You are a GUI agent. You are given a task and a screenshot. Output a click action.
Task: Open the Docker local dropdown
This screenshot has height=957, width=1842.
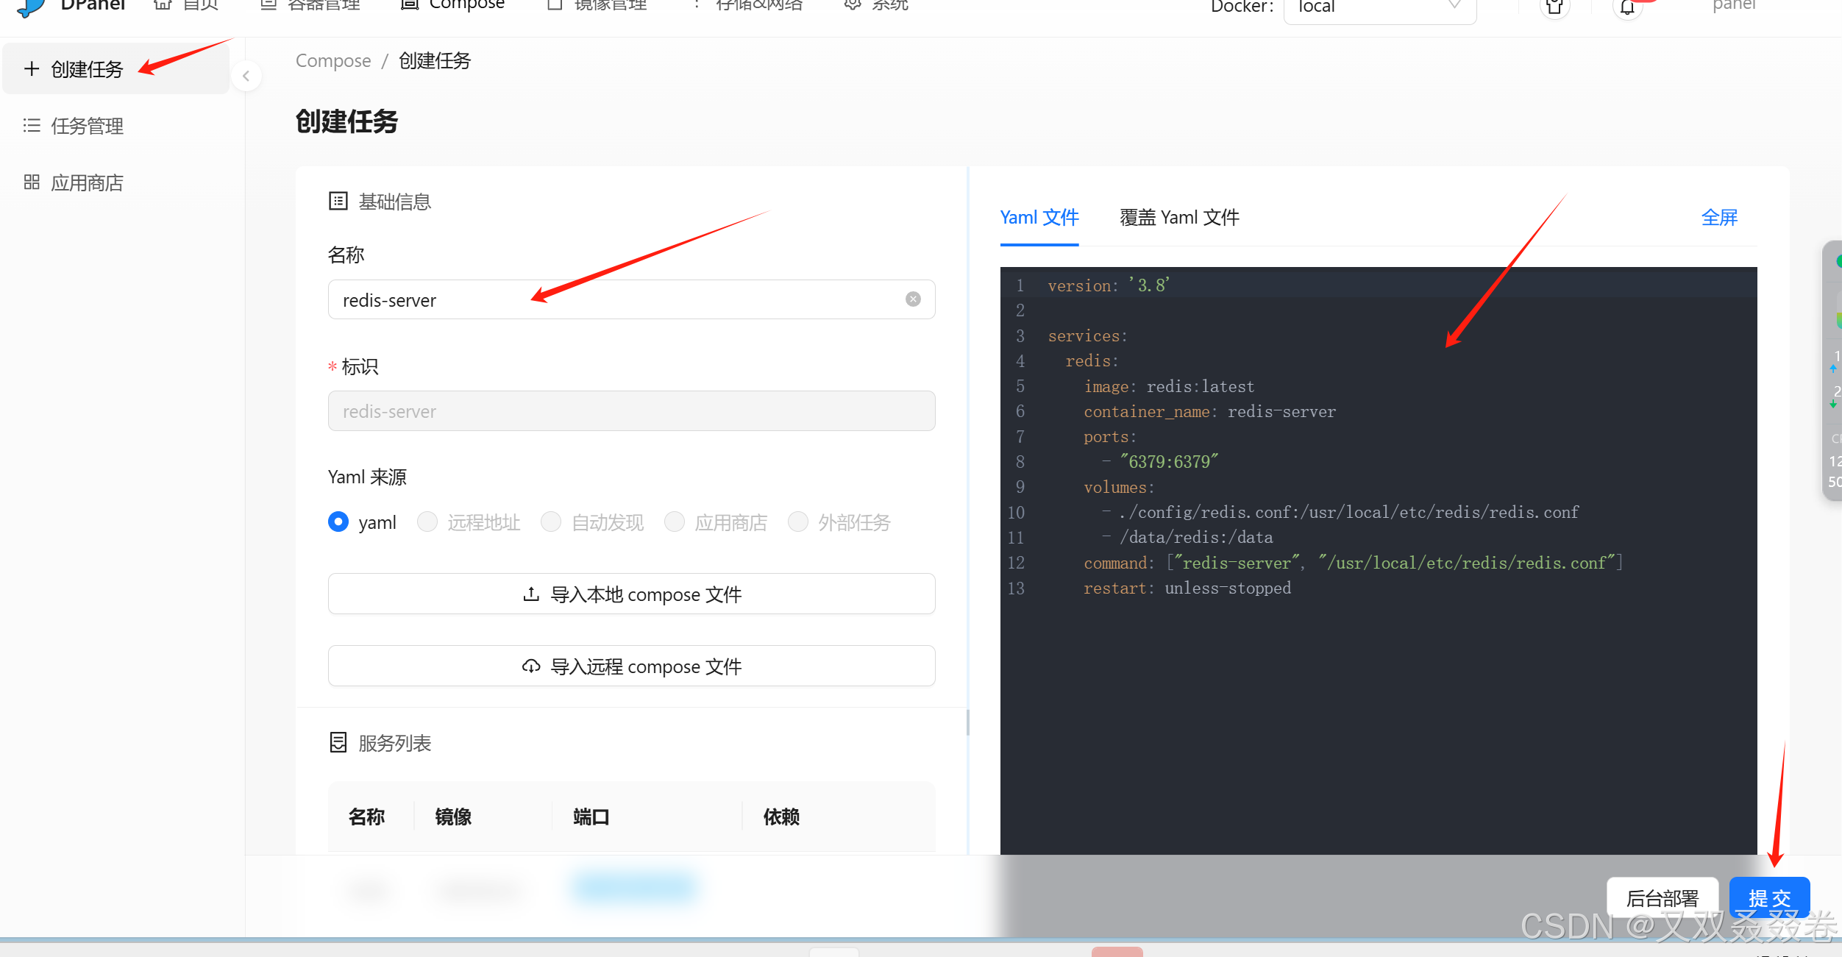pos(1379,7)
